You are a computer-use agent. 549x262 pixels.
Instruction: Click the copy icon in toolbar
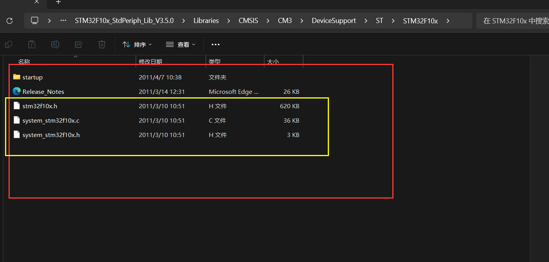[x=9, y=44]
